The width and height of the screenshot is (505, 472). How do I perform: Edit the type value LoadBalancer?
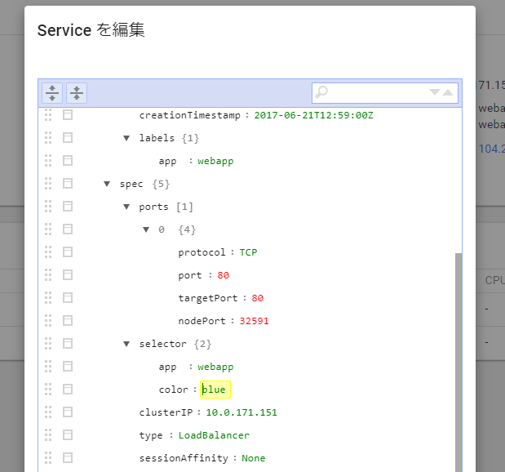(x=214, y=435)
